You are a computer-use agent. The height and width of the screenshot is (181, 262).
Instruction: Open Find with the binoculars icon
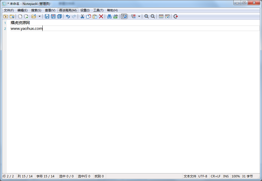pos(109,16)
